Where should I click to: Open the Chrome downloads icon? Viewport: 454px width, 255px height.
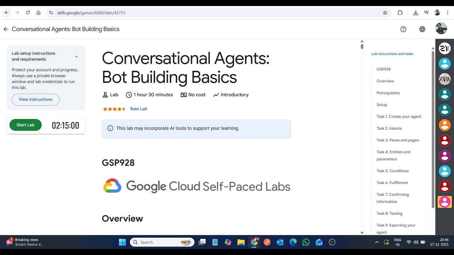416,13
